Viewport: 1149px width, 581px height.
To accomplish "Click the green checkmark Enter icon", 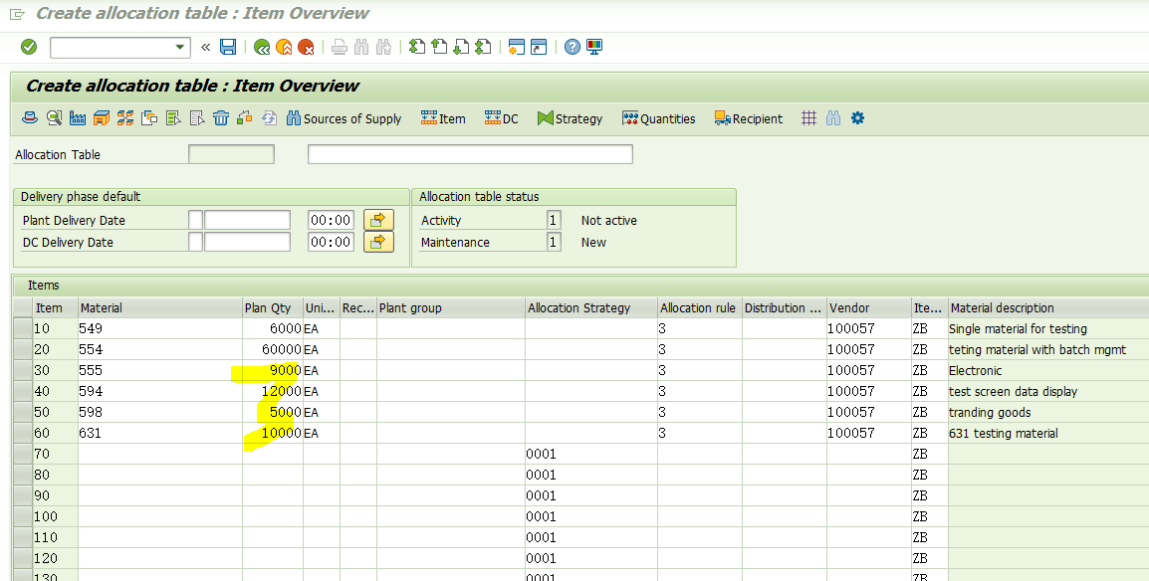I will pos(29,47).
